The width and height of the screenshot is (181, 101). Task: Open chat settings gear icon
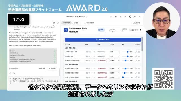(x=54, y=23)
